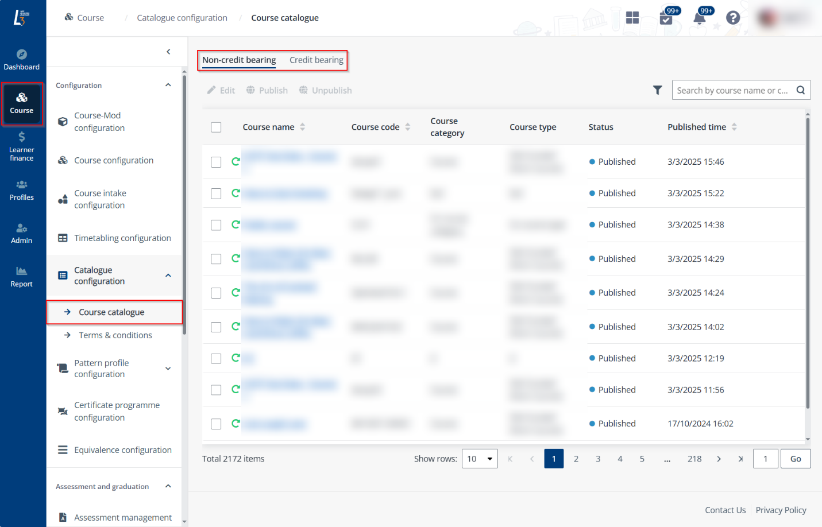Open the apps grid icon

pos(632,18)
